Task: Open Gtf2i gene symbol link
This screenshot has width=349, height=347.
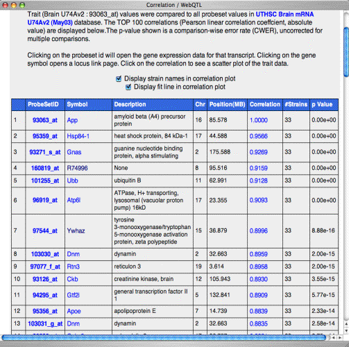Action: [x=73, y=295]
